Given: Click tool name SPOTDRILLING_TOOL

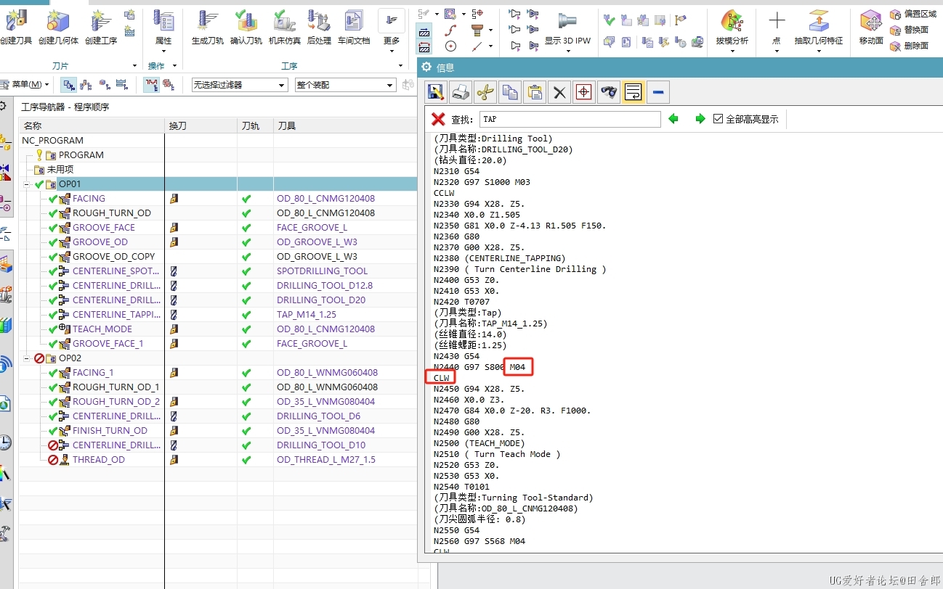Looking at the screenshot, I should 322,271.
